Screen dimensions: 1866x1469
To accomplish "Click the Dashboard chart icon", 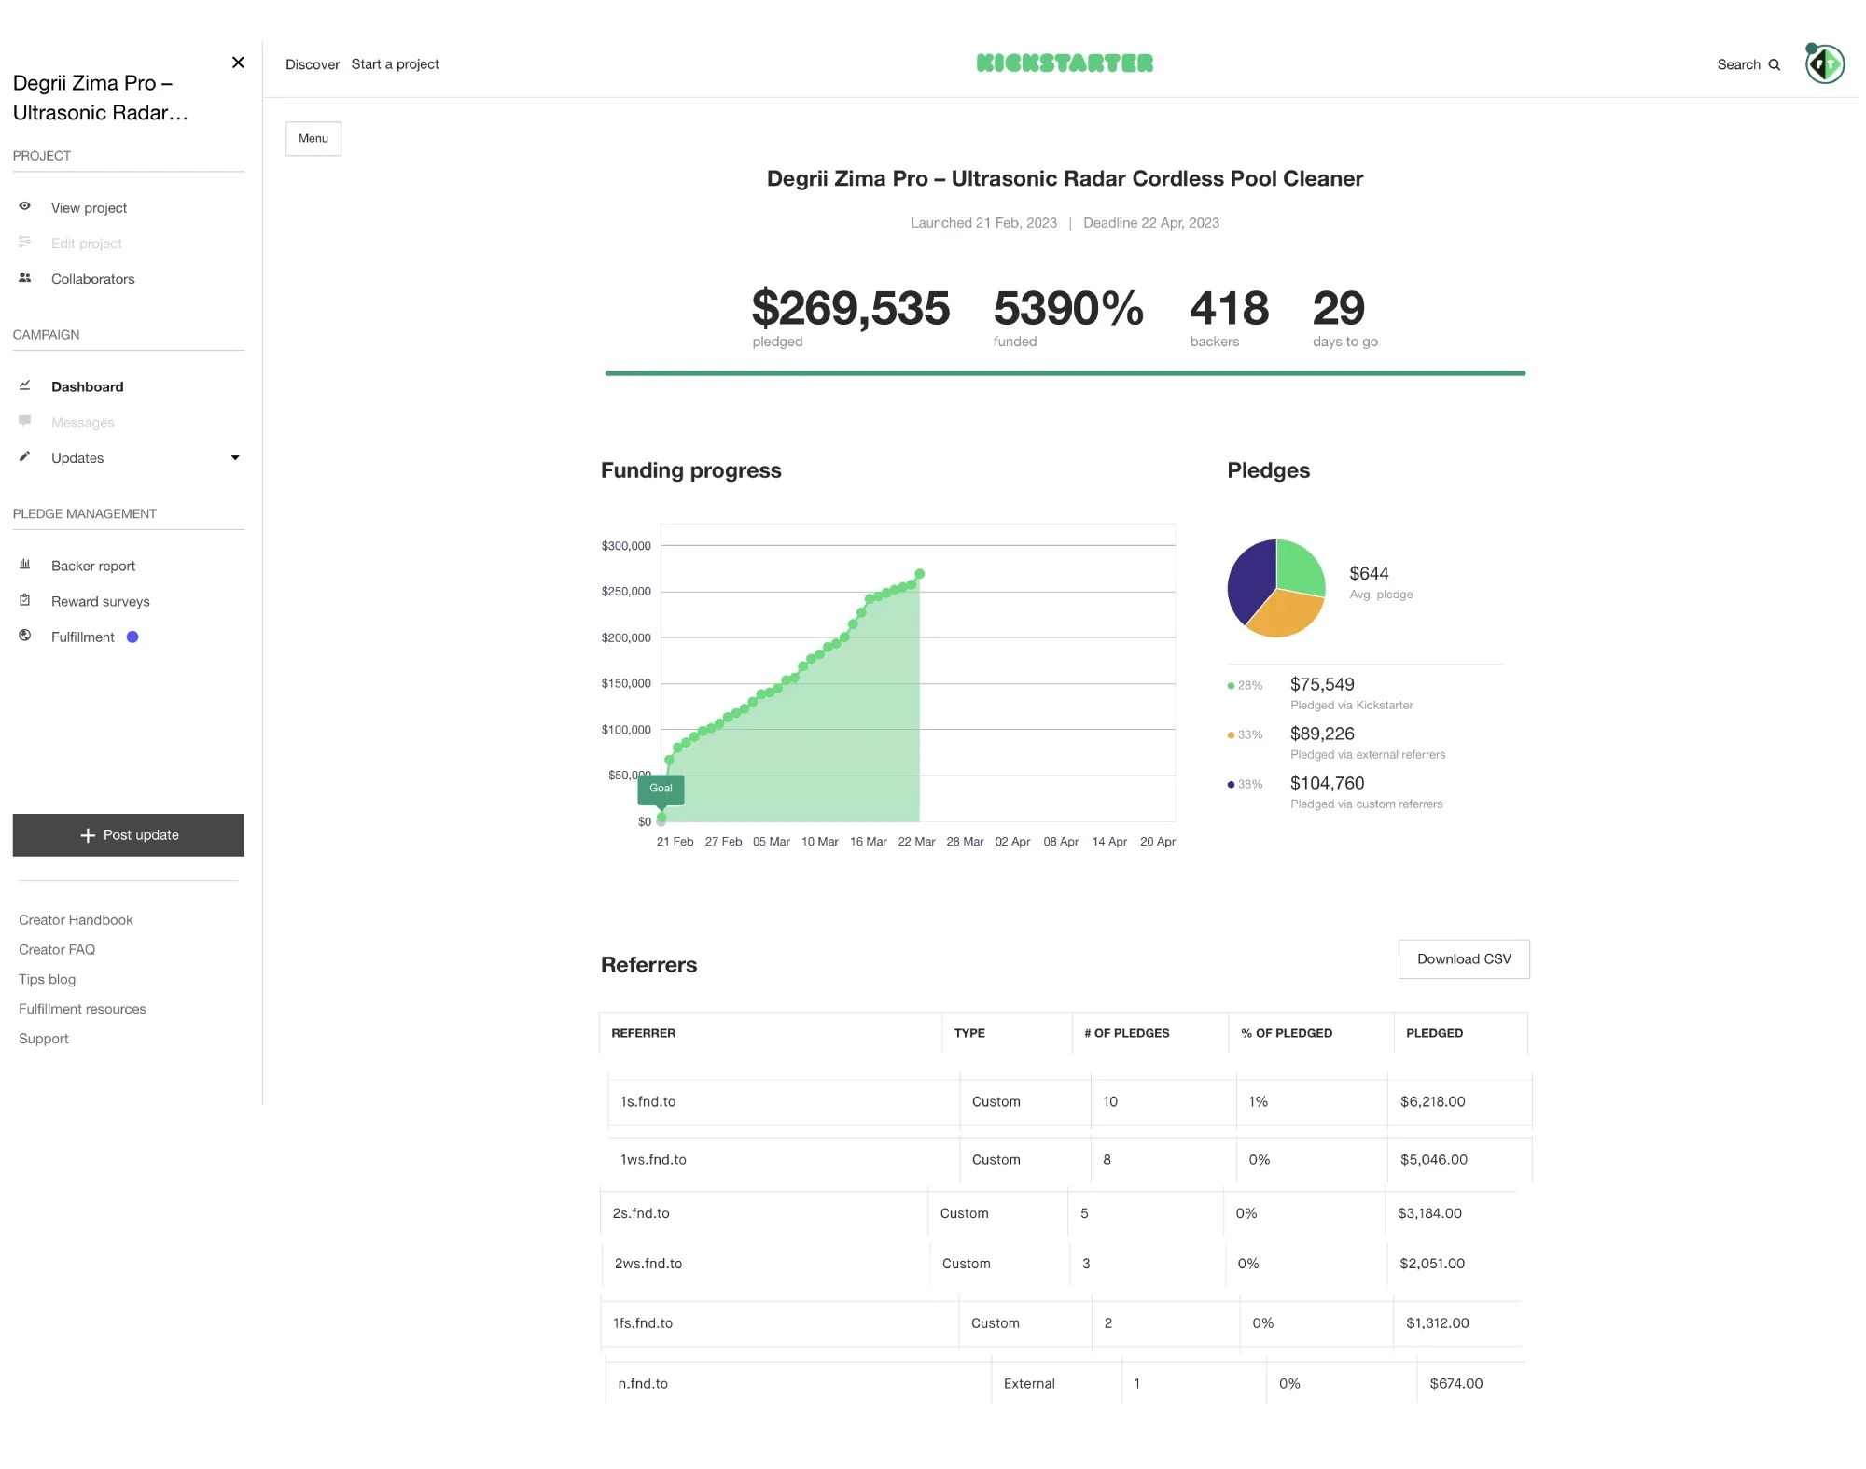I will pyautogui.click(x=25, y=385).
